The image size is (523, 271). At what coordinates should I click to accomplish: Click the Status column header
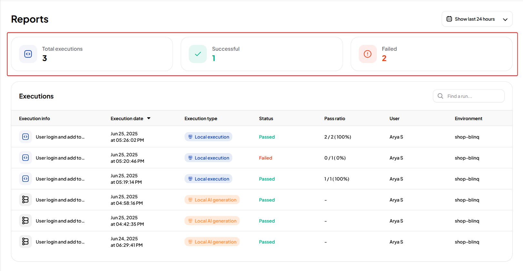(x=266, y=119)
